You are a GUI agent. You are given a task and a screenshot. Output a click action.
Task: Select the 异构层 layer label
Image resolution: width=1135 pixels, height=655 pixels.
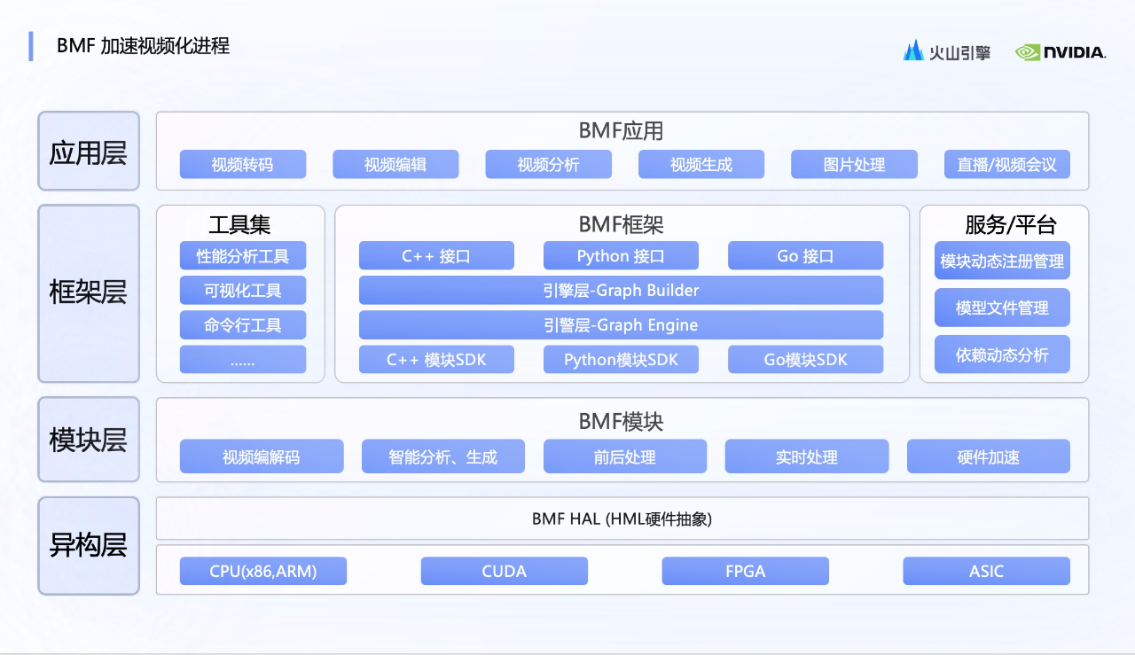click(x=89, y=545)
